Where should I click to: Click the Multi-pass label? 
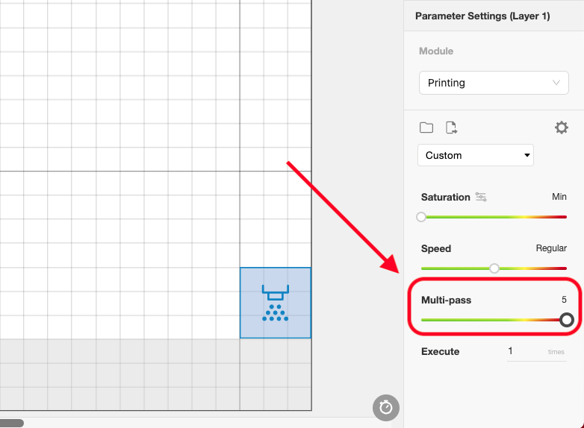446,300
